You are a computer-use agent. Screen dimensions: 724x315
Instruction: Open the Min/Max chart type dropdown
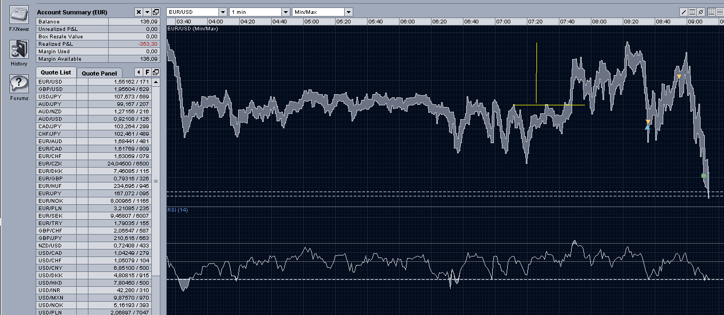348,12
